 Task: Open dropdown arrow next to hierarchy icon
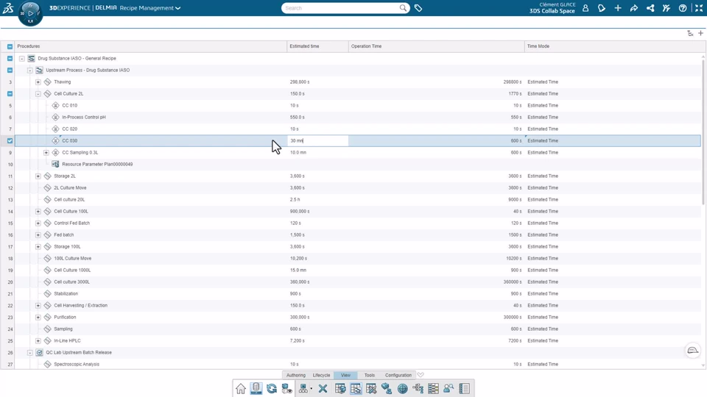point(311,388)
